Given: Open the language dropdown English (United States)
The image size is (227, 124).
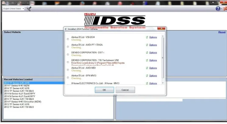Looking at the screenshot, I should pos(13,9).
